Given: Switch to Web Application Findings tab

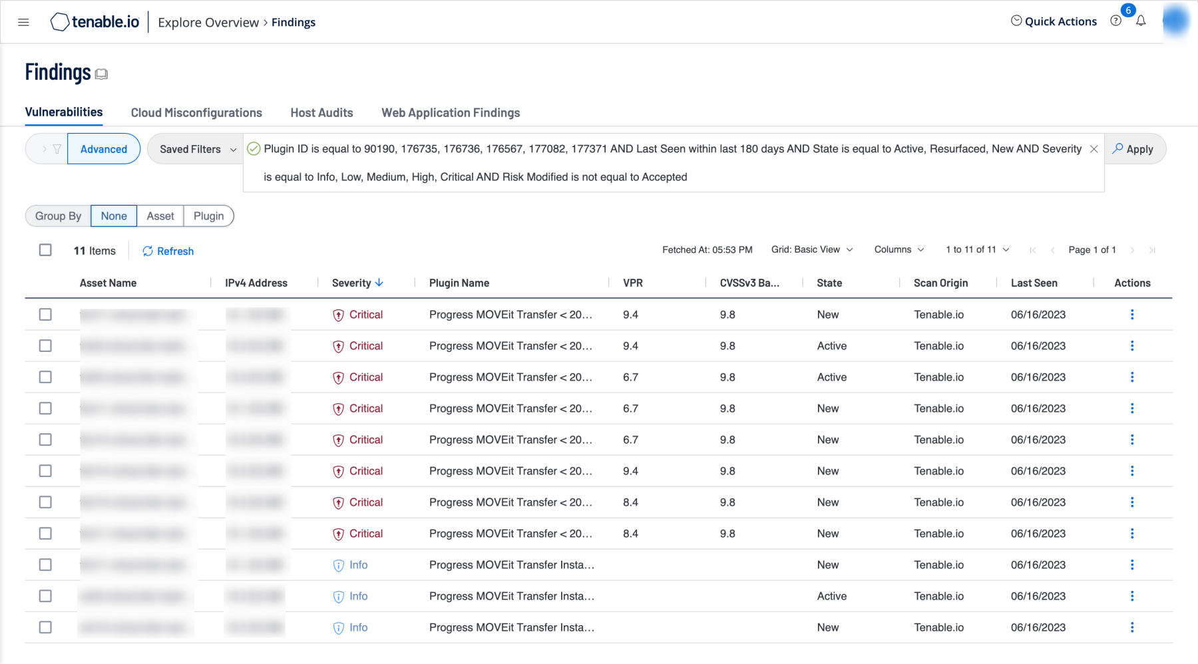Looking at the screenshot, I should [x=451, y=113].
